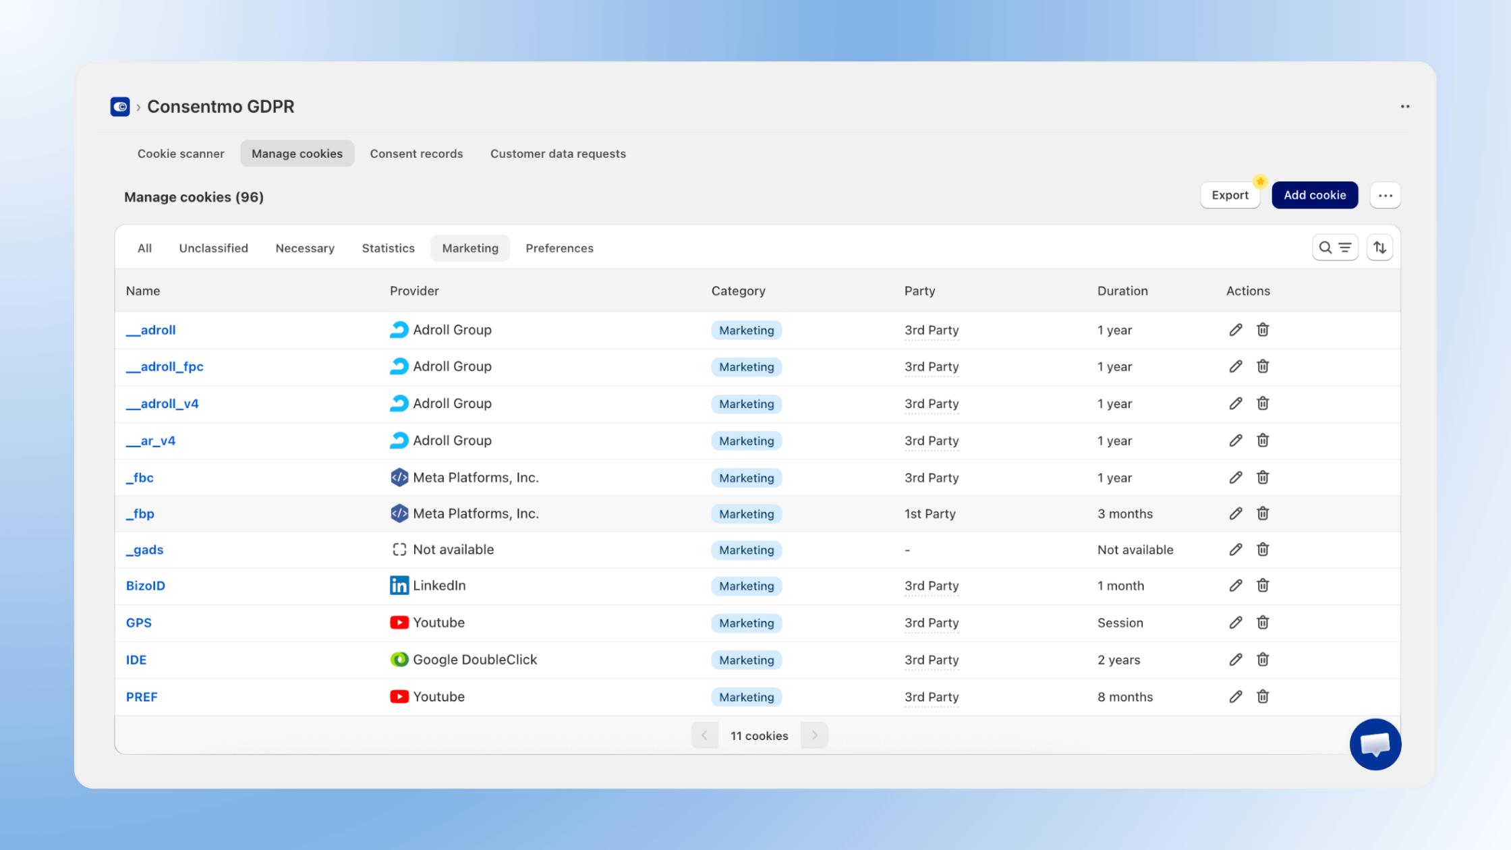The image size is (1511, 850).
Task: Select the Statistics category filter
Action: [x=388, y=248]
